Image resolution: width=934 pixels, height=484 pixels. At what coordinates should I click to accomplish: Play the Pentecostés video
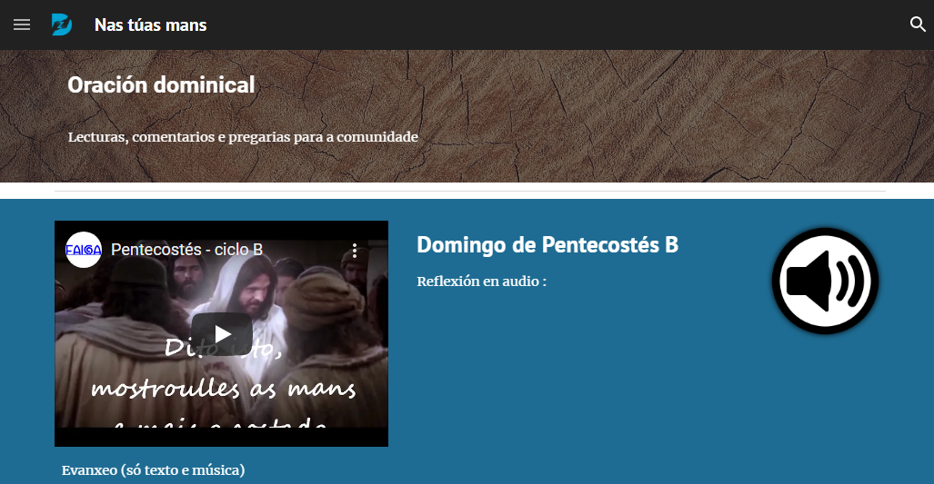click(x=222, y=333)
